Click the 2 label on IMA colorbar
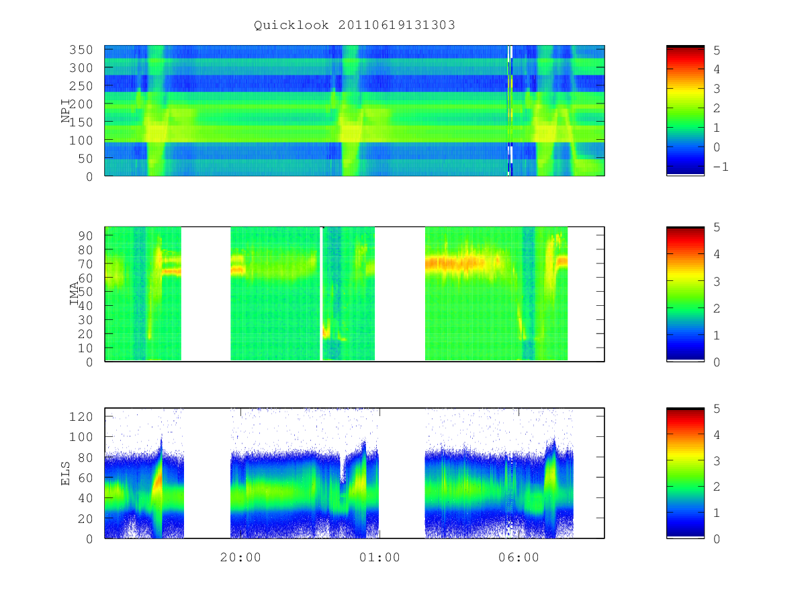This screenshot has width=806, height=605. (717, 308)
